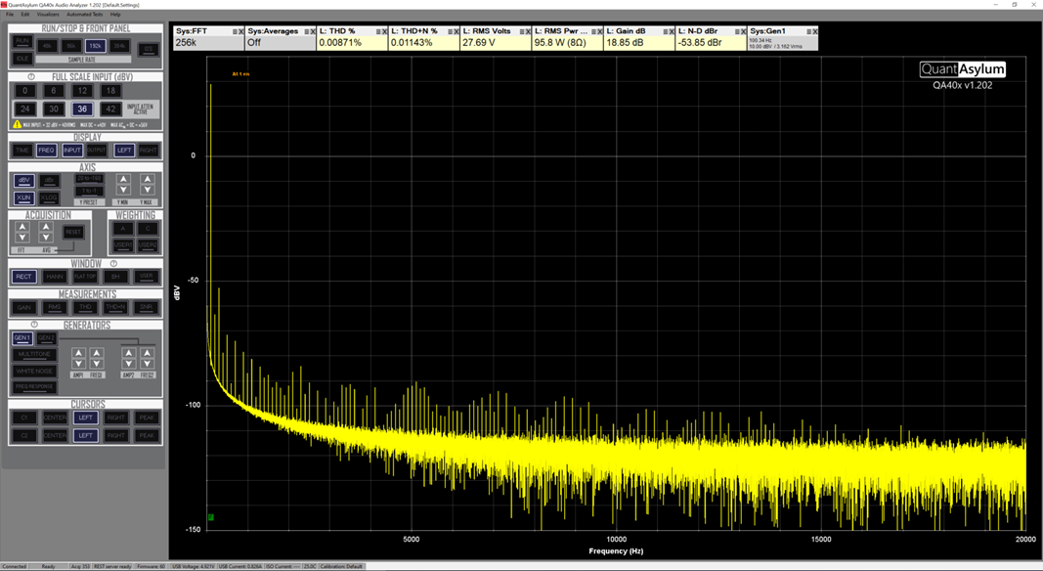
Task: Select the FLAT TOP window
Action: pos(85,276)
